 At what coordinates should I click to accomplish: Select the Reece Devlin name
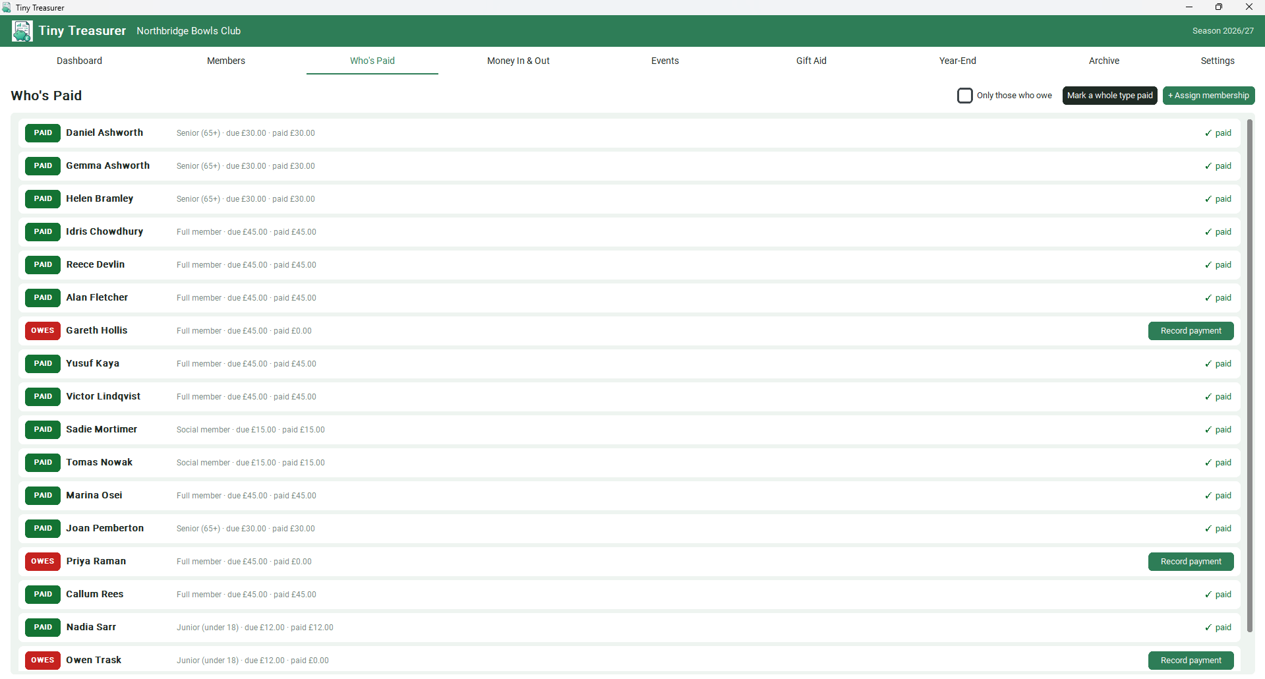95,264
